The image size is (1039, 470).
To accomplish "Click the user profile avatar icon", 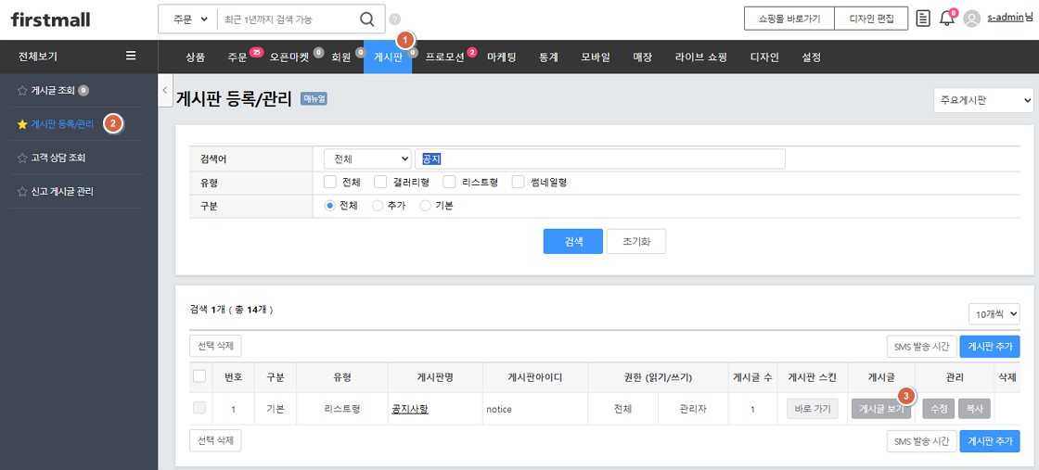I will [x=971, y=19].
